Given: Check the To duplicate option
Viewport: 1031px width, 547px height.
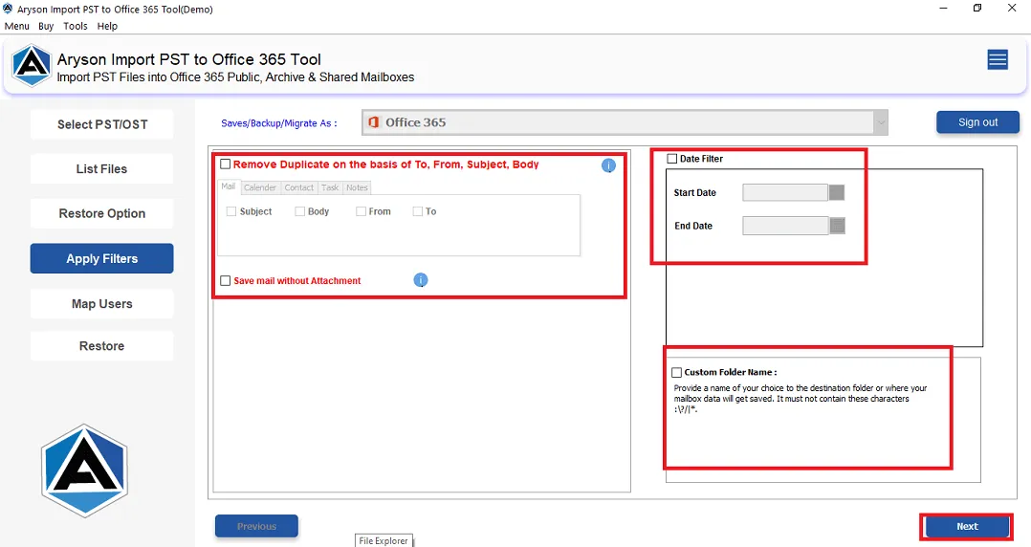Looking at the screenshot, I should pyautogui.click(x=418, y=211).
